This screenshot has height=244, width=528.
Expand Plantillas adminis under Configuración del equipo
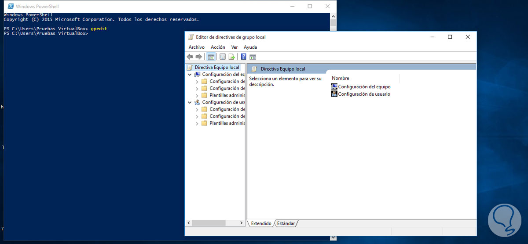pos(197,95)
